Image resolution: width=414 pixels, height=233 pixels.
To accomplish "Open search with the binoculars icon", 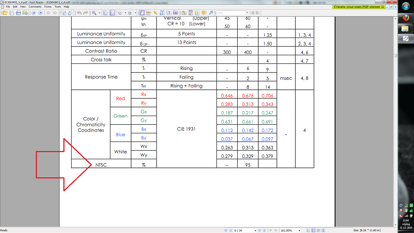I will coord(162,13).
